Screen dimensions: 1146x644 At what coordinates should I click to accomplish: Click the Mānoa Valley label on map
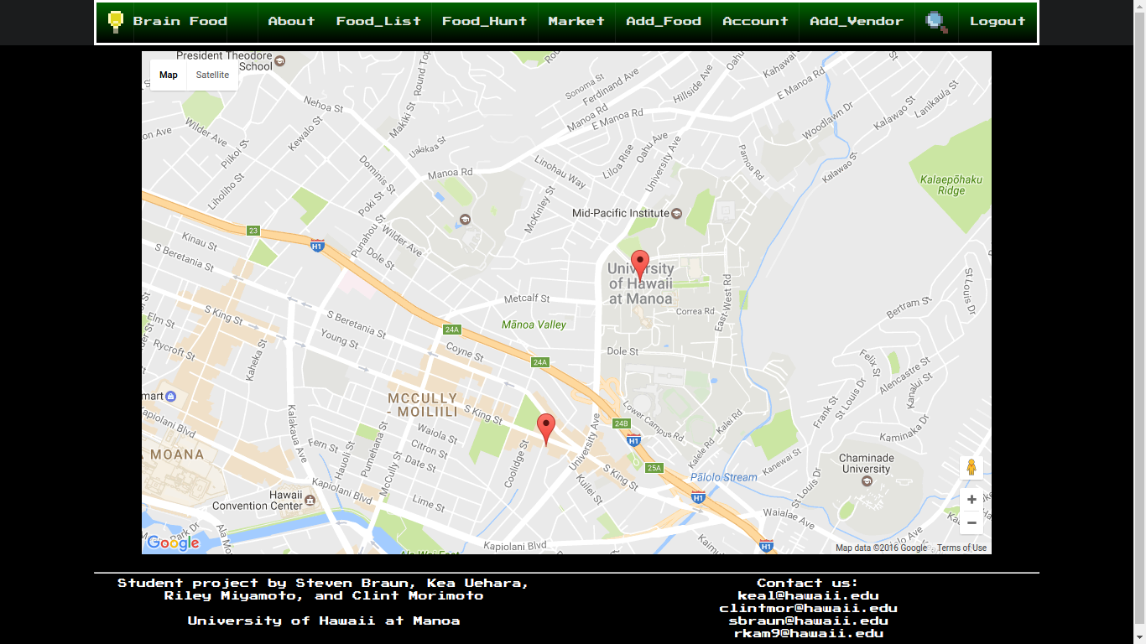[x=534, y=325]
